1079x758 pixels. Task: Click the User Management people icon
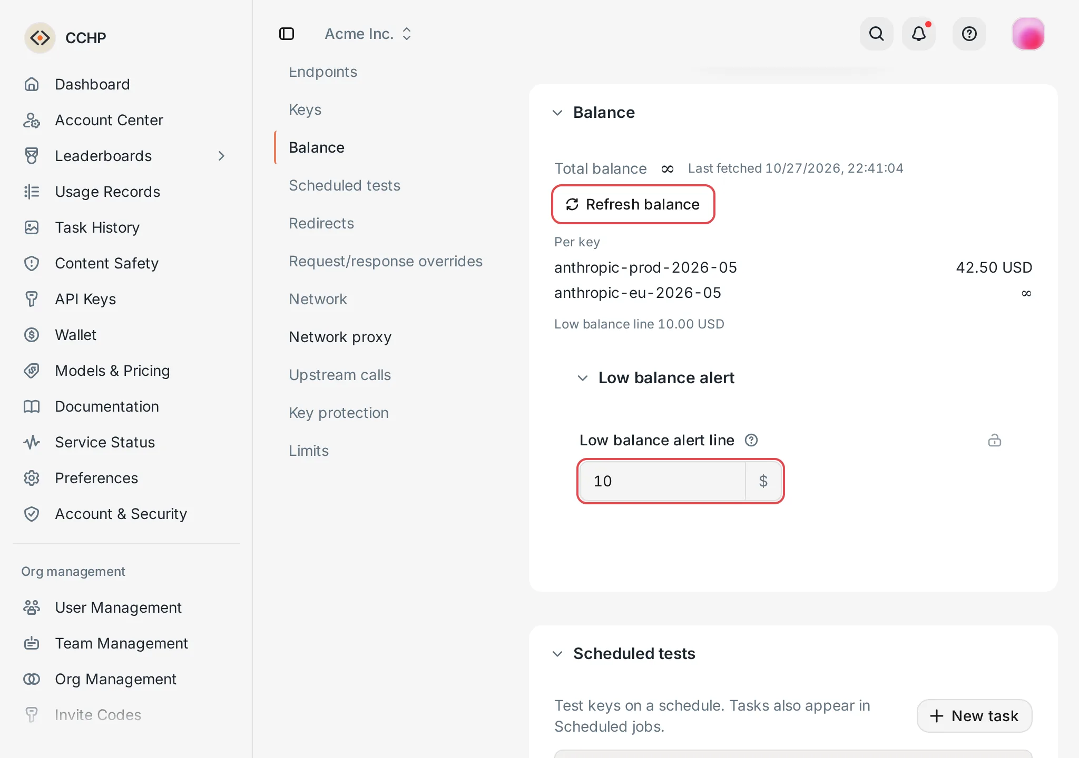click(32, 607)
